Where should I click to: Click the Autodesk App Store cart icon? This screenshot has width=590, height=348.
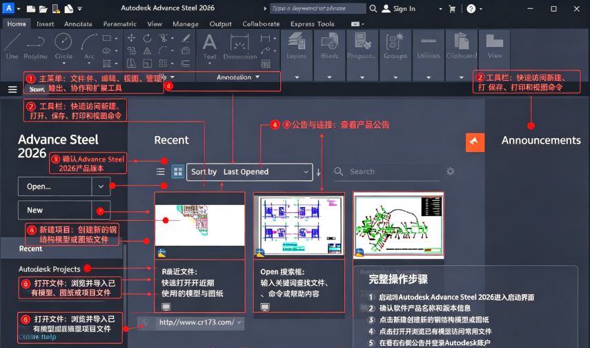(x=452, y=9)
